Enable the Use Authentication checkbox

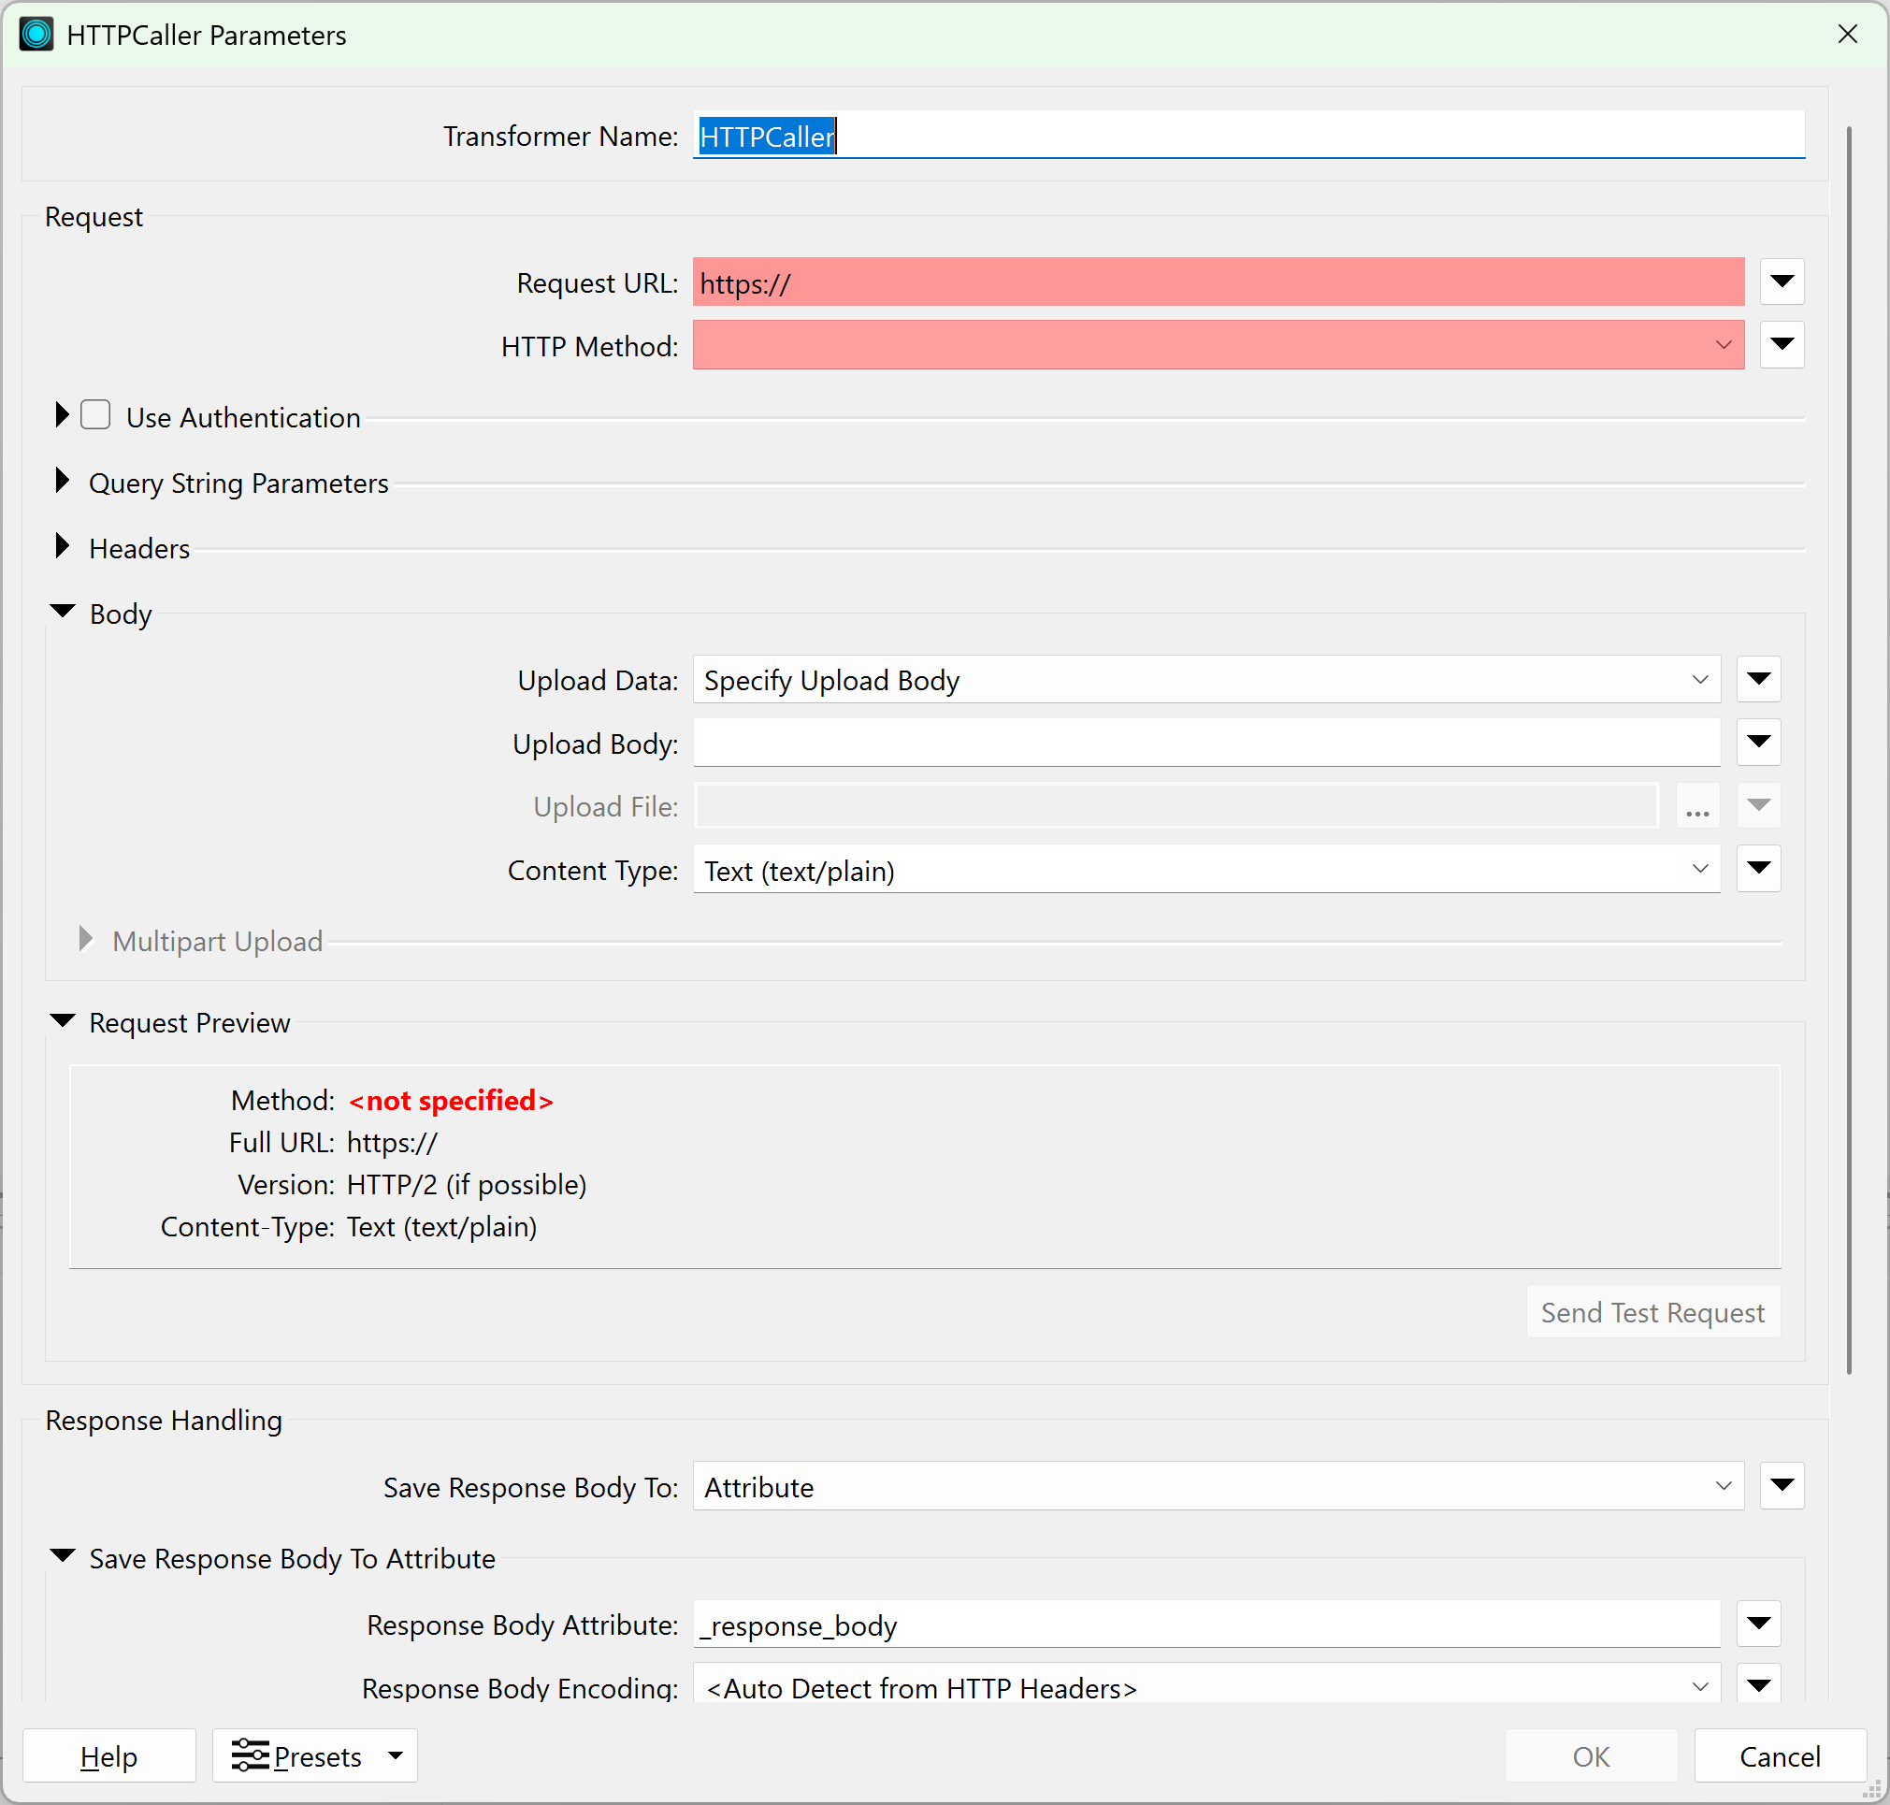(95, 413)
